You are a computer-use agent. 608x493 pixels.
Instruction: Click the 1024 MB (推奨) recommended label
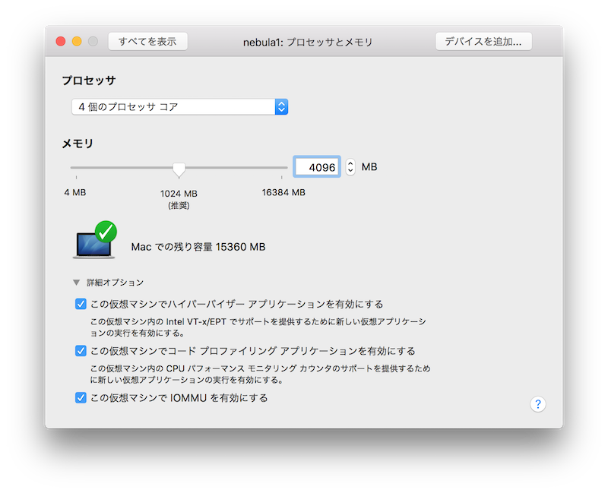click(179, 198)
